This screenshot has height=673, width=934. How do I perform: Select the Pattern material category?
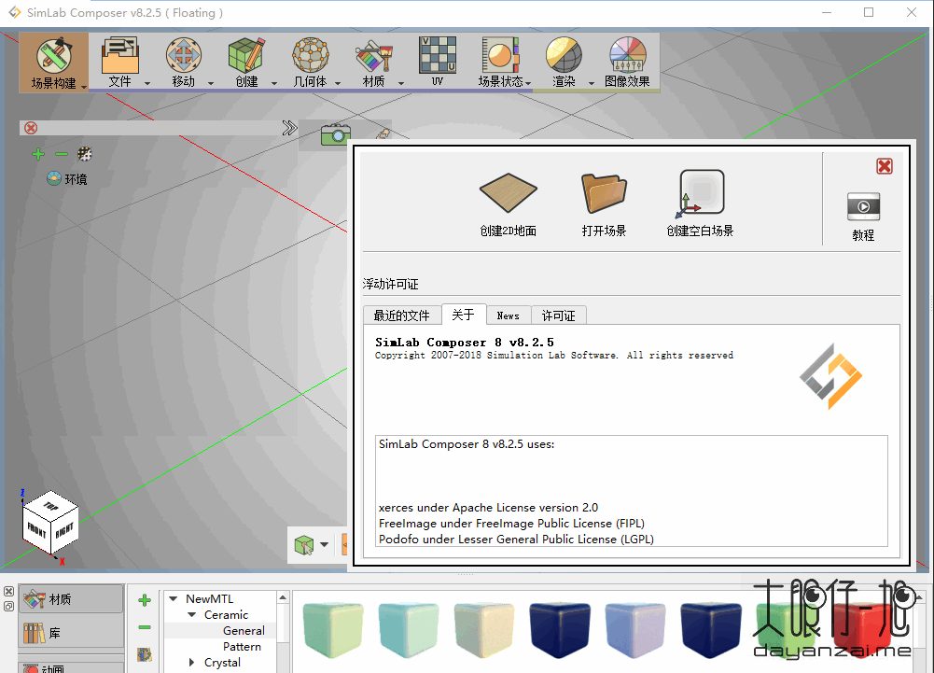[x=242, y=646]
